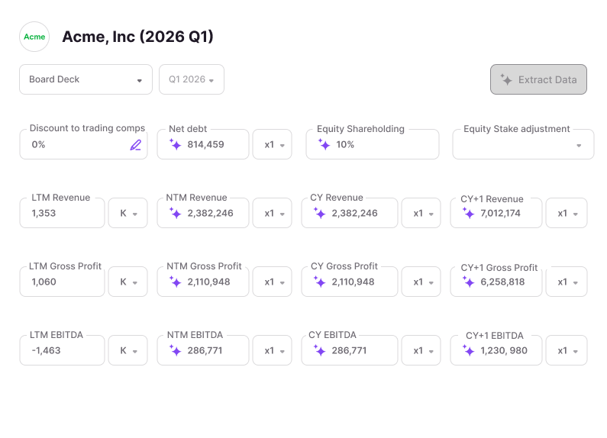
Task: Click the LTM Gross Profit input field
Action: point(62,282)
